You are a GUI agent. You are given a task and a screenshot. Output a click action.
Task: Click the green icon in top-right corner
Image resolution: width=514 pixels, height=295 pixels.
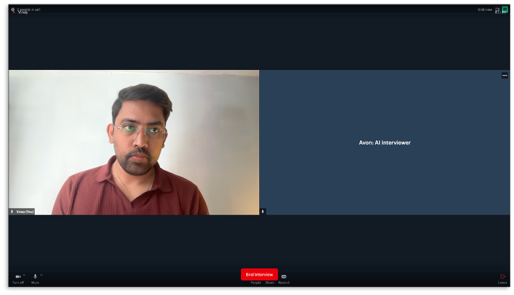[505, 9]
